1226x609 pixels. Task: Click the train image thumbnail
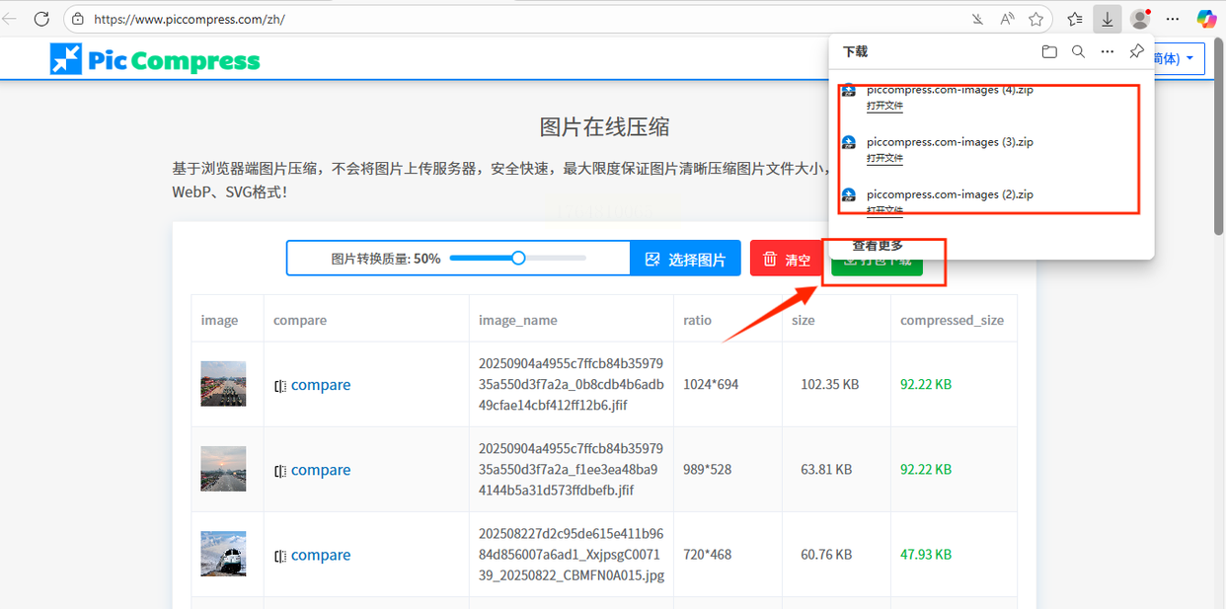(x=223, y=554)
